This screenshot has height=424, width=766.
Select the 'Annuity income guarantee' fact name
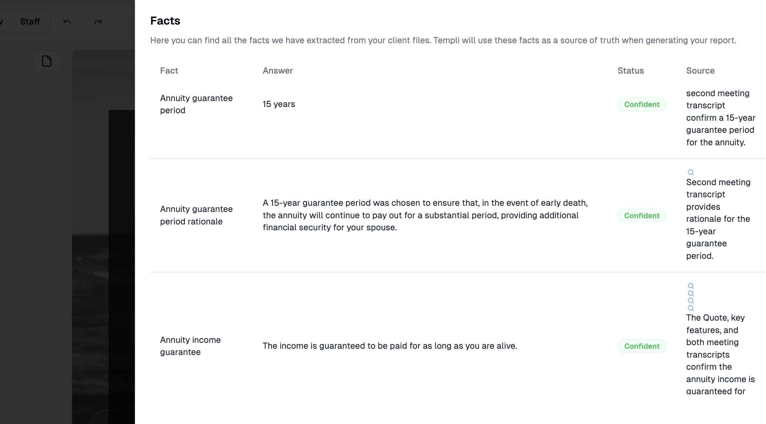click(190, 346)
